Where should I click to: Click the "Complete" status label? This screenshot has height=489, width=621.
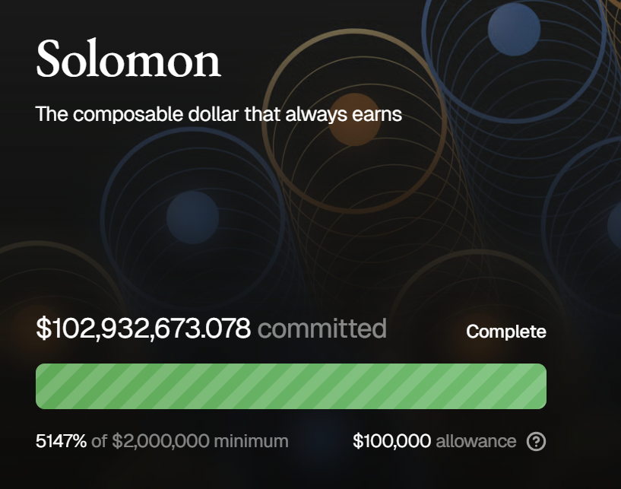505,332
